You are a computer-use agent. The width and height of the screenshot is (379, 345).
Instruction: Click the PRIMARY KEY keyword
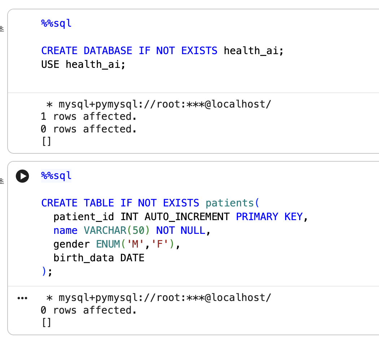pyautogui.click(x=269, y=217)
